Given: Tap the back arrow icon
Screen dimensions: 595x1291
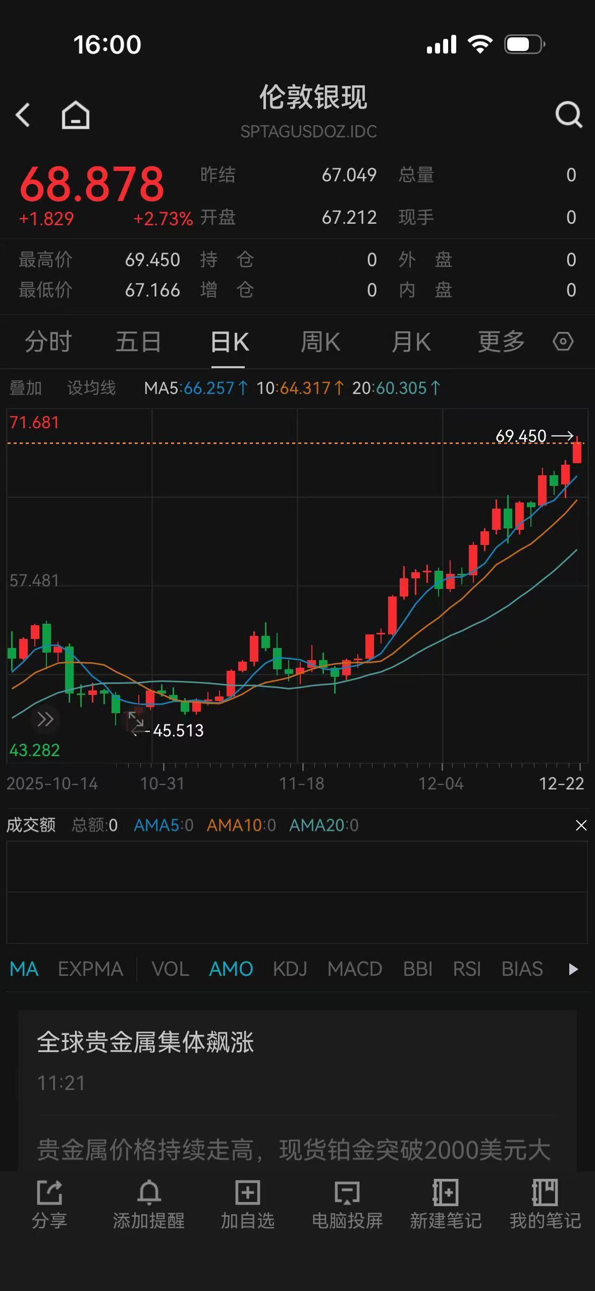Looking at the screenshot, I should tap(23, 115).
